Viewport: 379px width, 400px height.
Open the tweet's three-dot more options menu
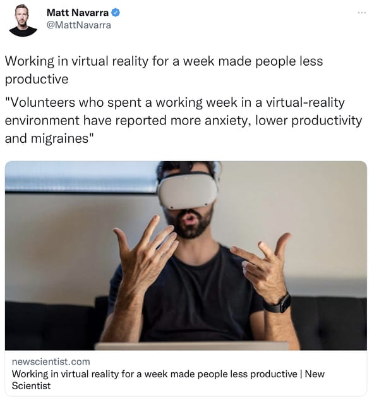tap(362, 12)
